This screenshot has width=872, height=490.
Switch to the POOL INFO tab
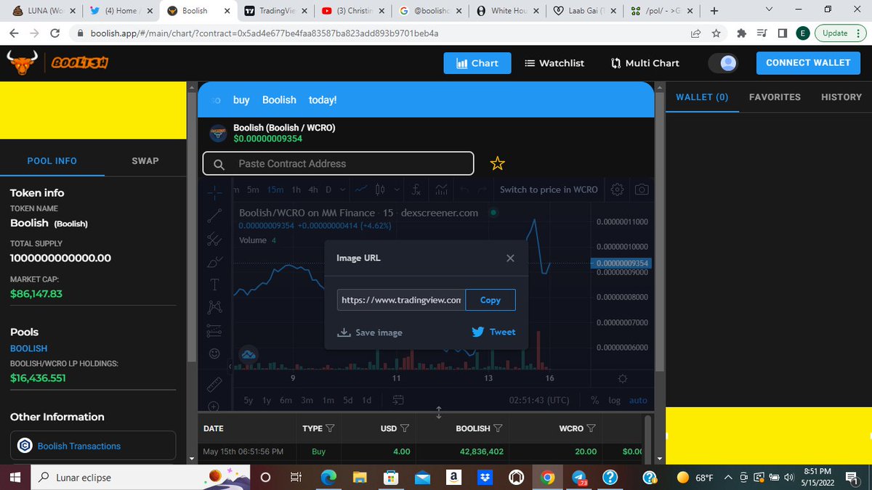click(52, 160)
